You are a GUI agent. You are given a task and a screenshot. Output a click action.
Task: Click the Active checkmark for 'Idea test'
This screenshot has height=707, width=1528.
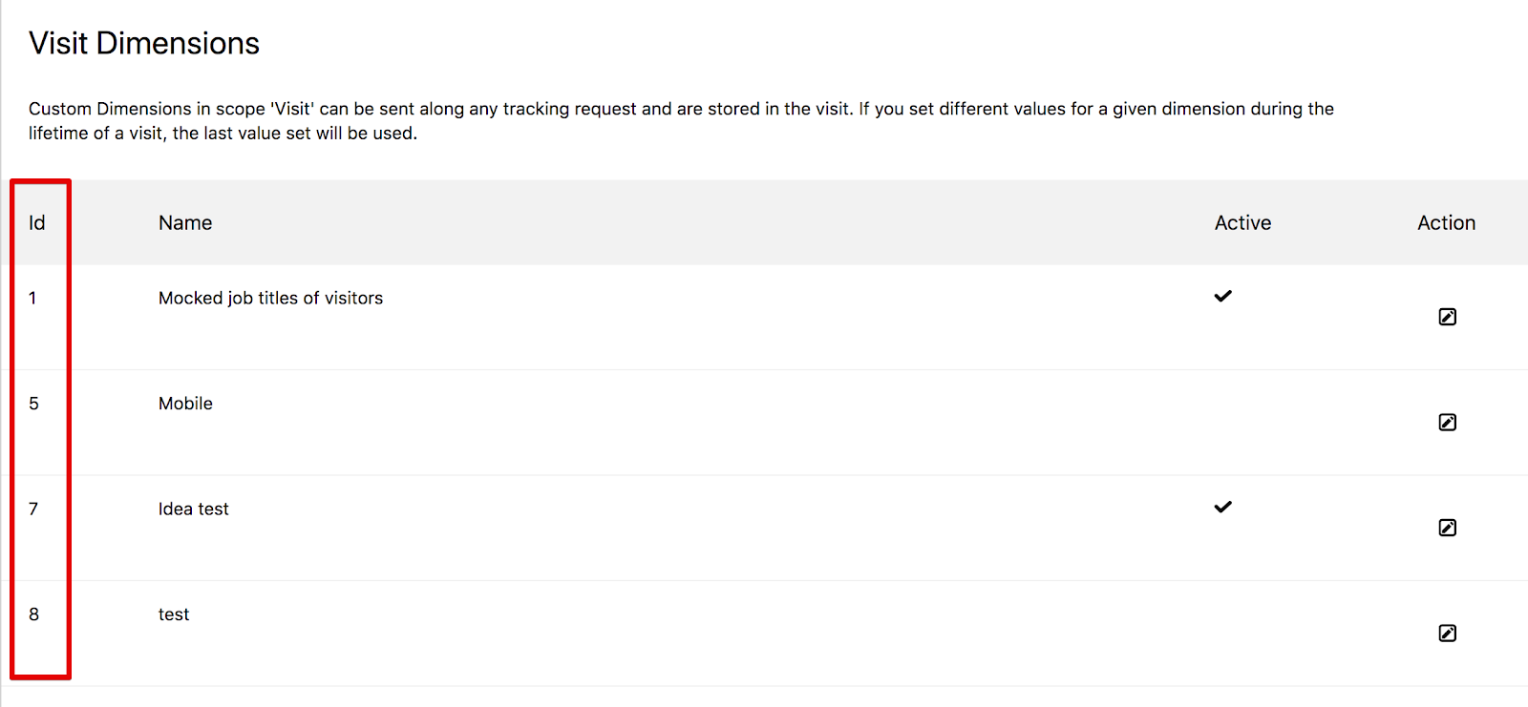click(x=1222, y=507)
